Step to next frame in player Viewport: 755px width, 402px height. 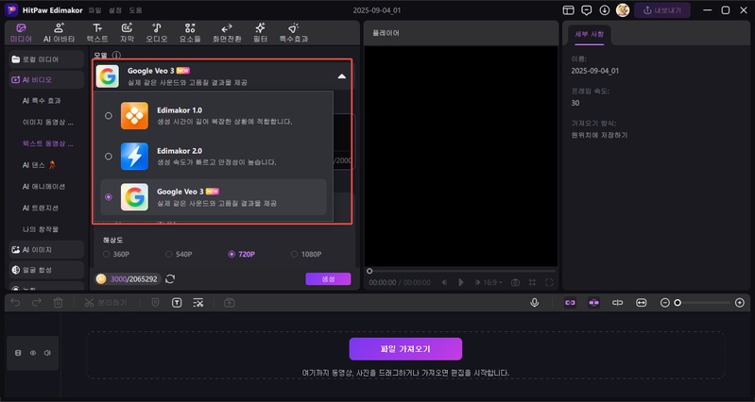coord(477,282)
